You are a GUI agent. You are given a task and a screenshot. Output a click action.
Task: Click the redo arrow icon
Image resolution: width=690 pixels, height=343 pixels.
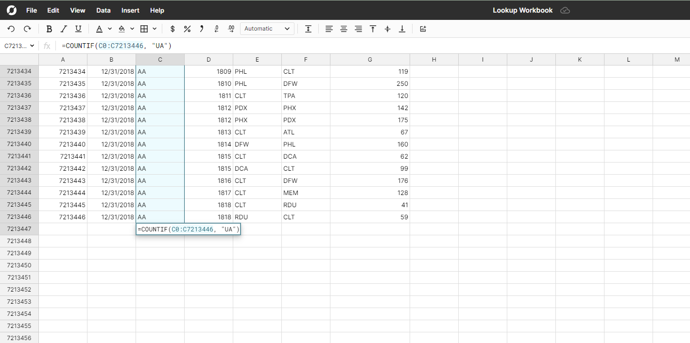(x=27, y=29)
